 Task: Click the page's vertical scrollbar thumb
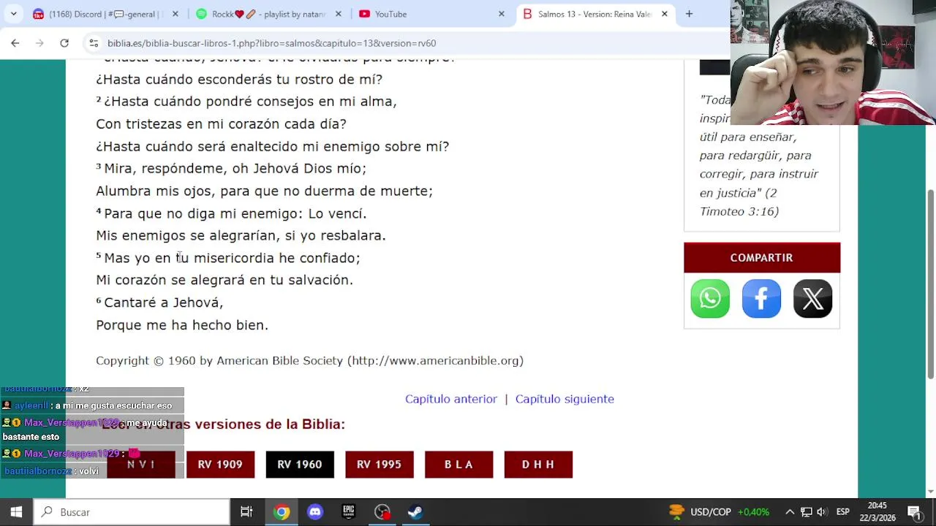pyautogui.click(x=930, y=283)
